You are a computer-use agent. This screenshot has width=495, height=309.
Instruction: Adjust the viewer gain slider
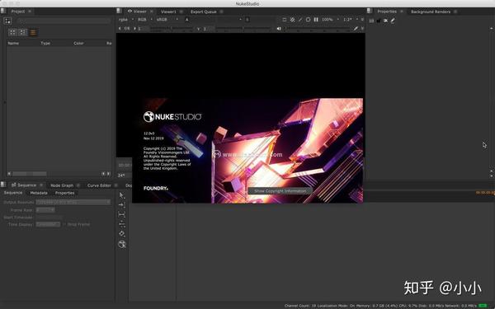pyautogui.click(x=172, y=29)
